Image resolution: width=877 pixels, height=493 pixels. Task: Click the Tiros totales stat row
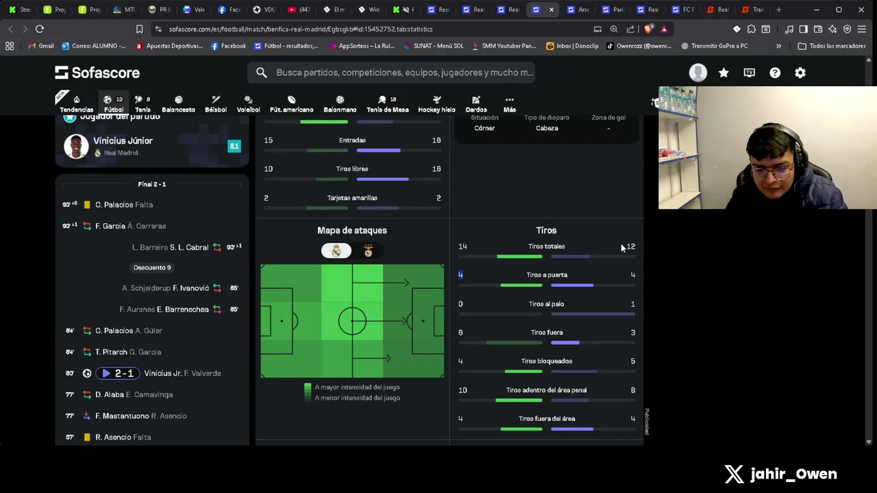(x=546, y=250)
